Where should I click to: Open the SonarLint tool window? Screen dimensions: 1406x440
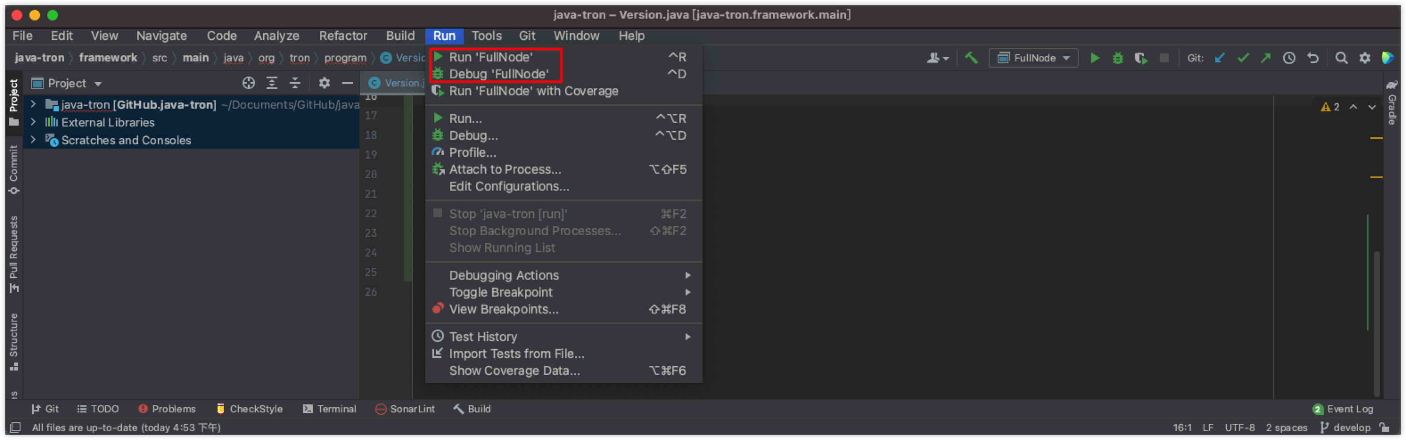[x=405, y=409]
